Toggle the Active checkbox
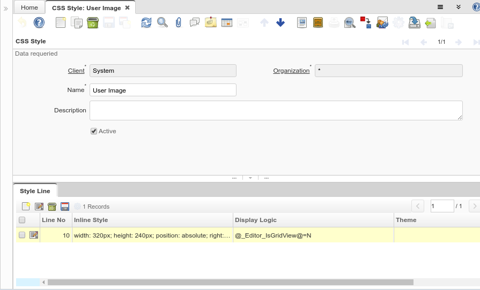Image resolution: width=480 pixels, height=290 pixels. (94, 131)
